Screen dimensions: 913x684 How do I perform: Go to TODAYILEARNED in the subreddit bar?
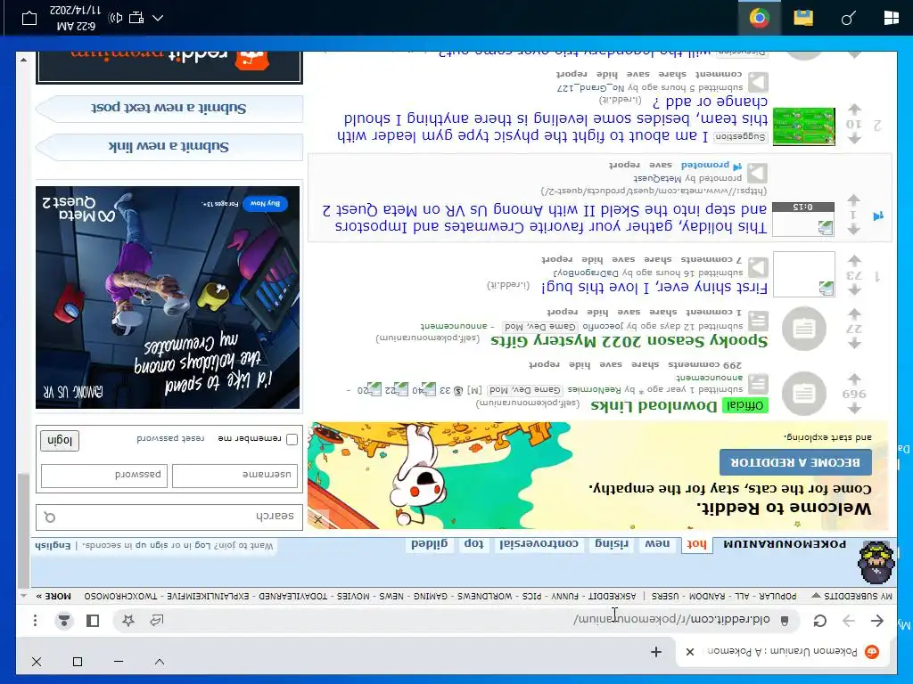(x=292, y=596)
